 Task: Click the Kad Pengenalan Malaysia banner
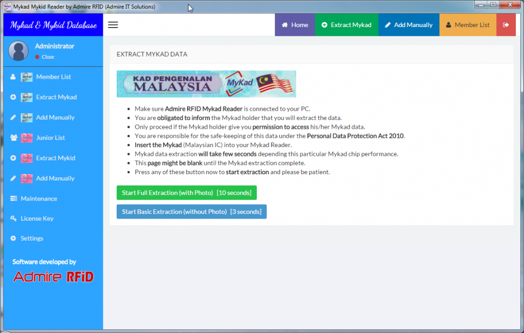pyautogui.click(x=206, y=84)
